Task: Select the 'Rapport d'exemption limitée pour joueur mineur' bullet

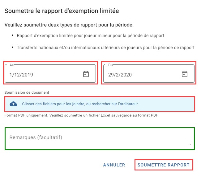Action: click(91, 35)
